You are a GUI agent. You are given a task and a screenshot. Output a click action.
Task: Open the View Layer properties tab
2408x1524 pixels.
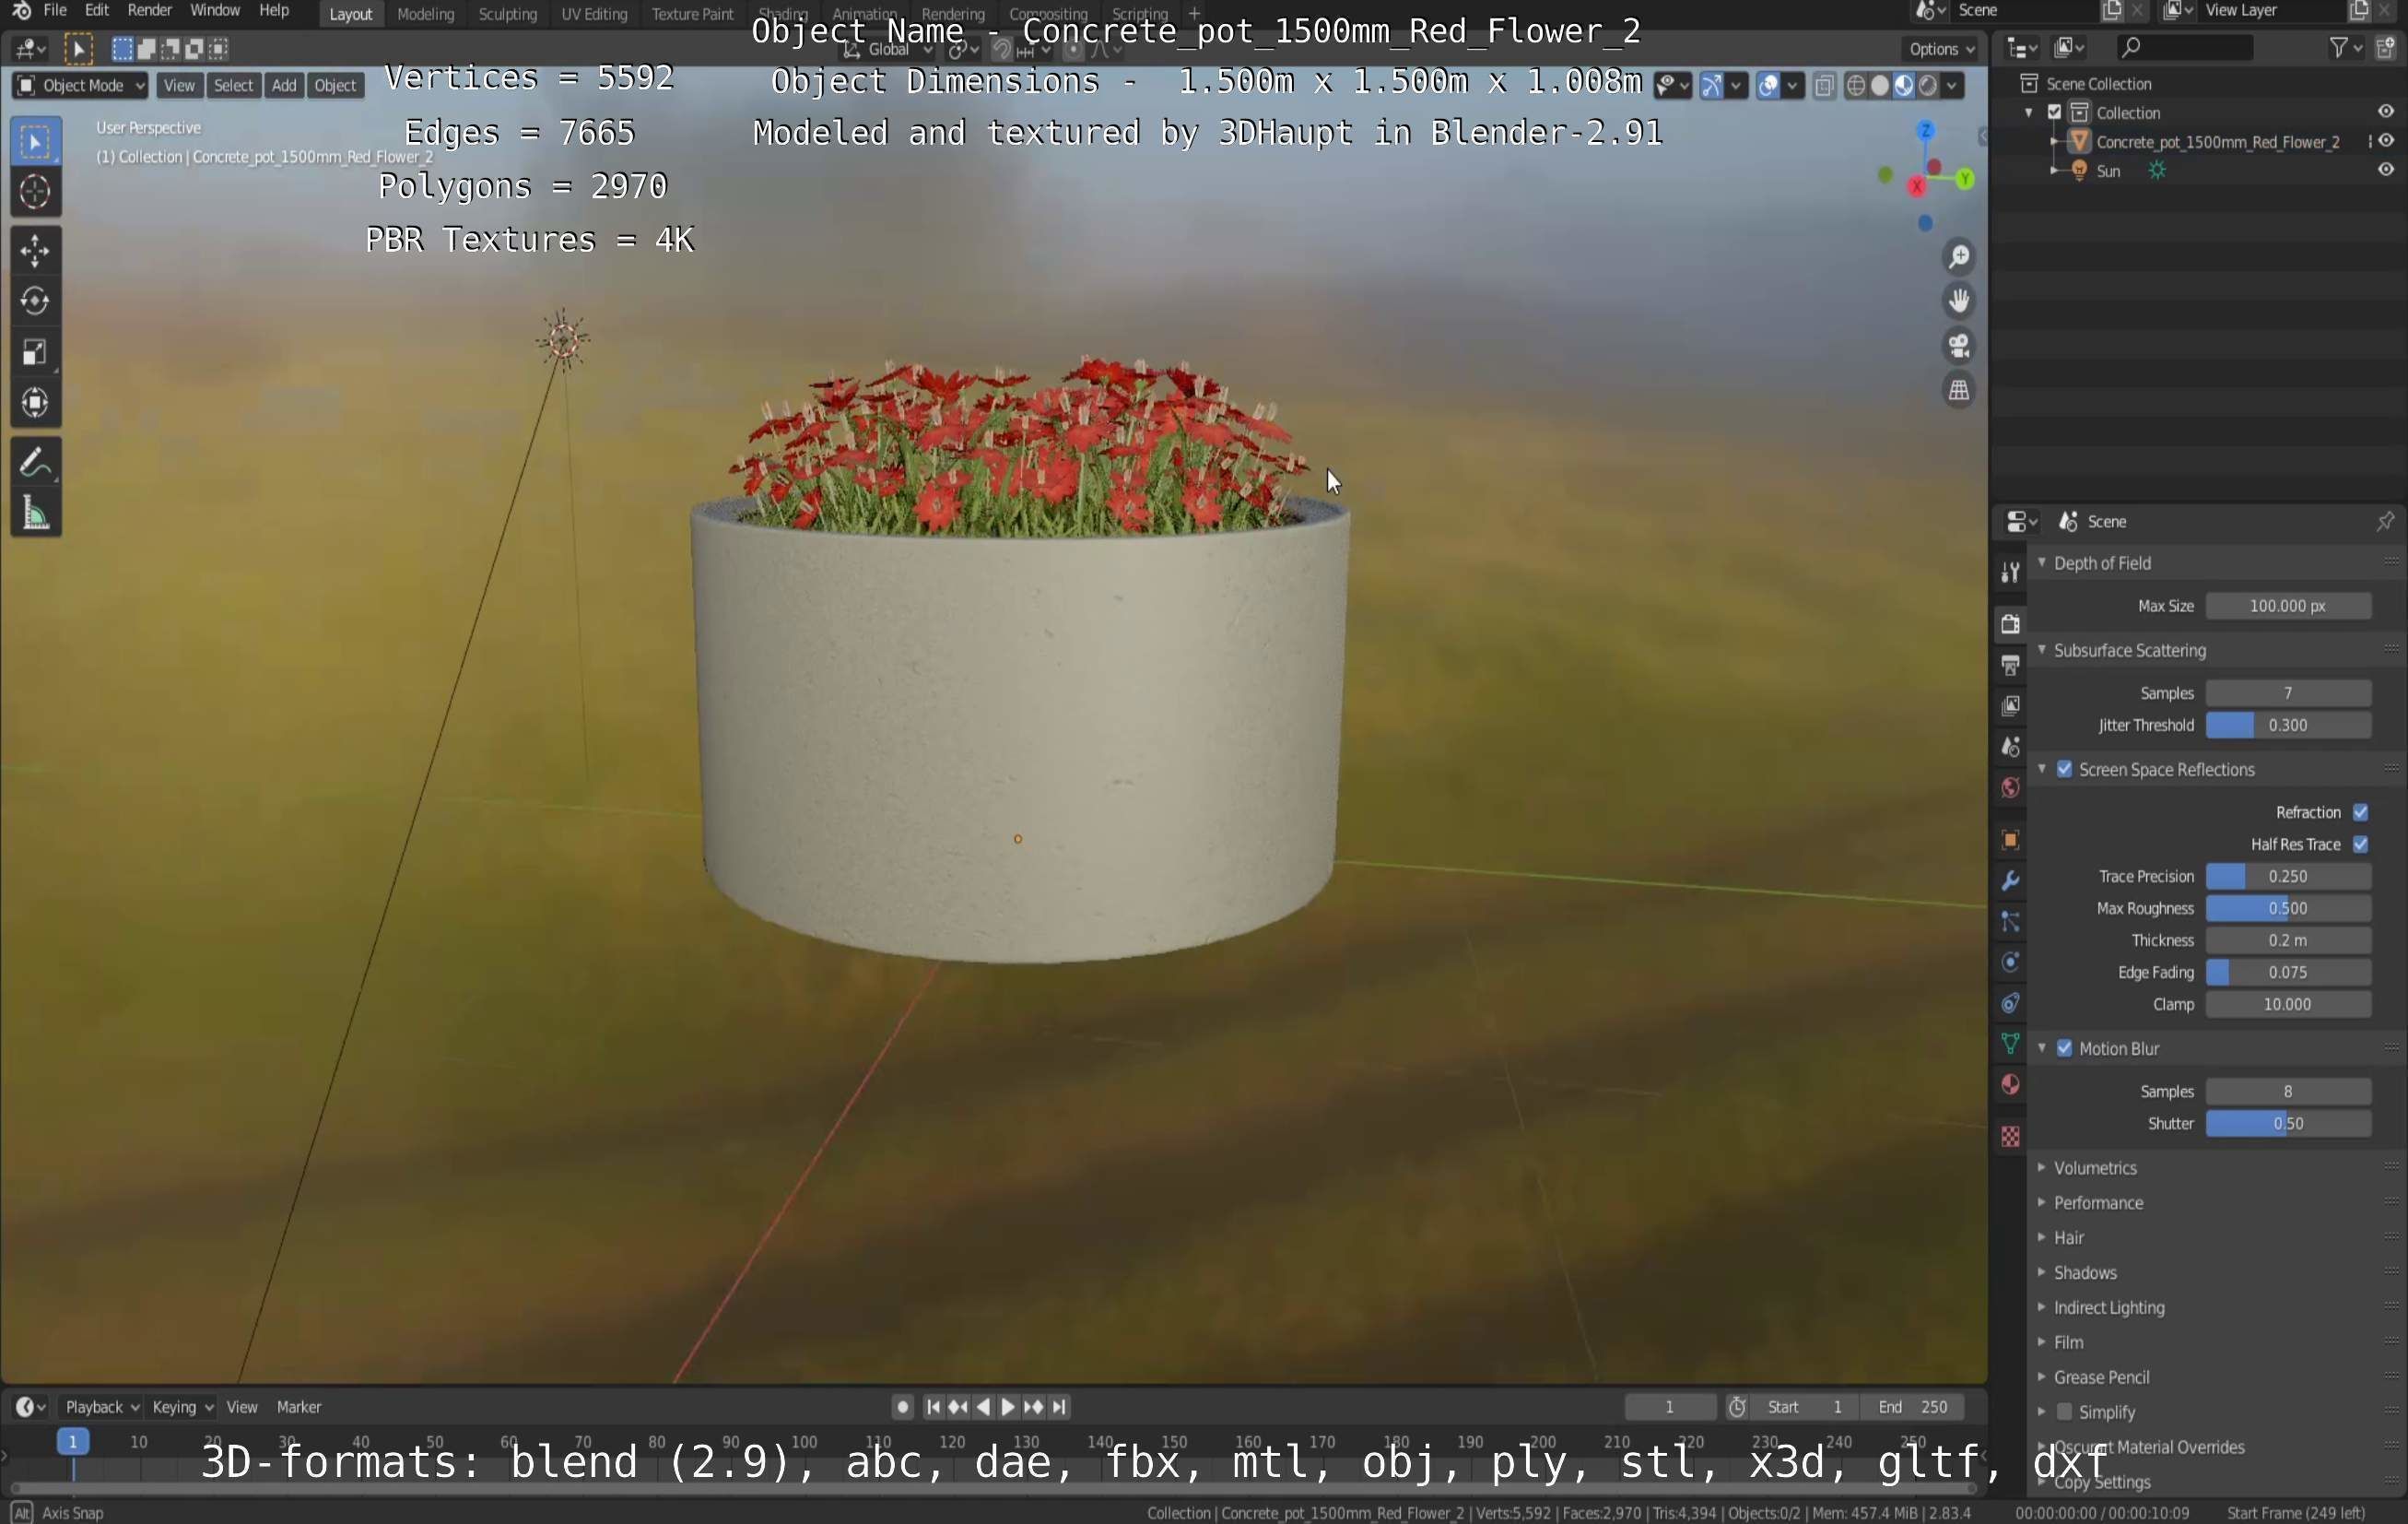(x=2009, y=705)
